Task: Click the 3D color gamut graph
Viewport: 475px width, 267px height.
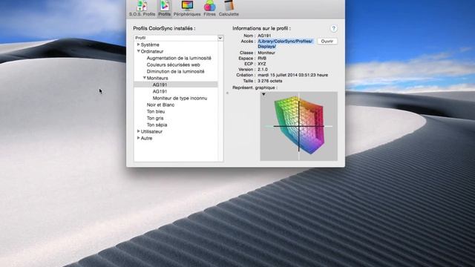Action: point(298,126)
